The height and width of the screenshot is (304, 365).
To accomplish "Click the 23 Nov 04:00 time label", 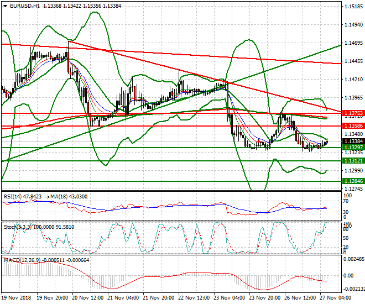I will tap(230, 298).
